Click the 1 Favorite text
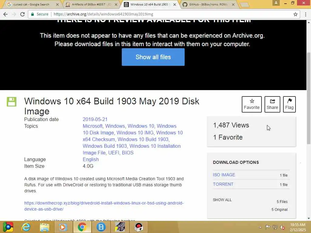 (x=228, y=137)
